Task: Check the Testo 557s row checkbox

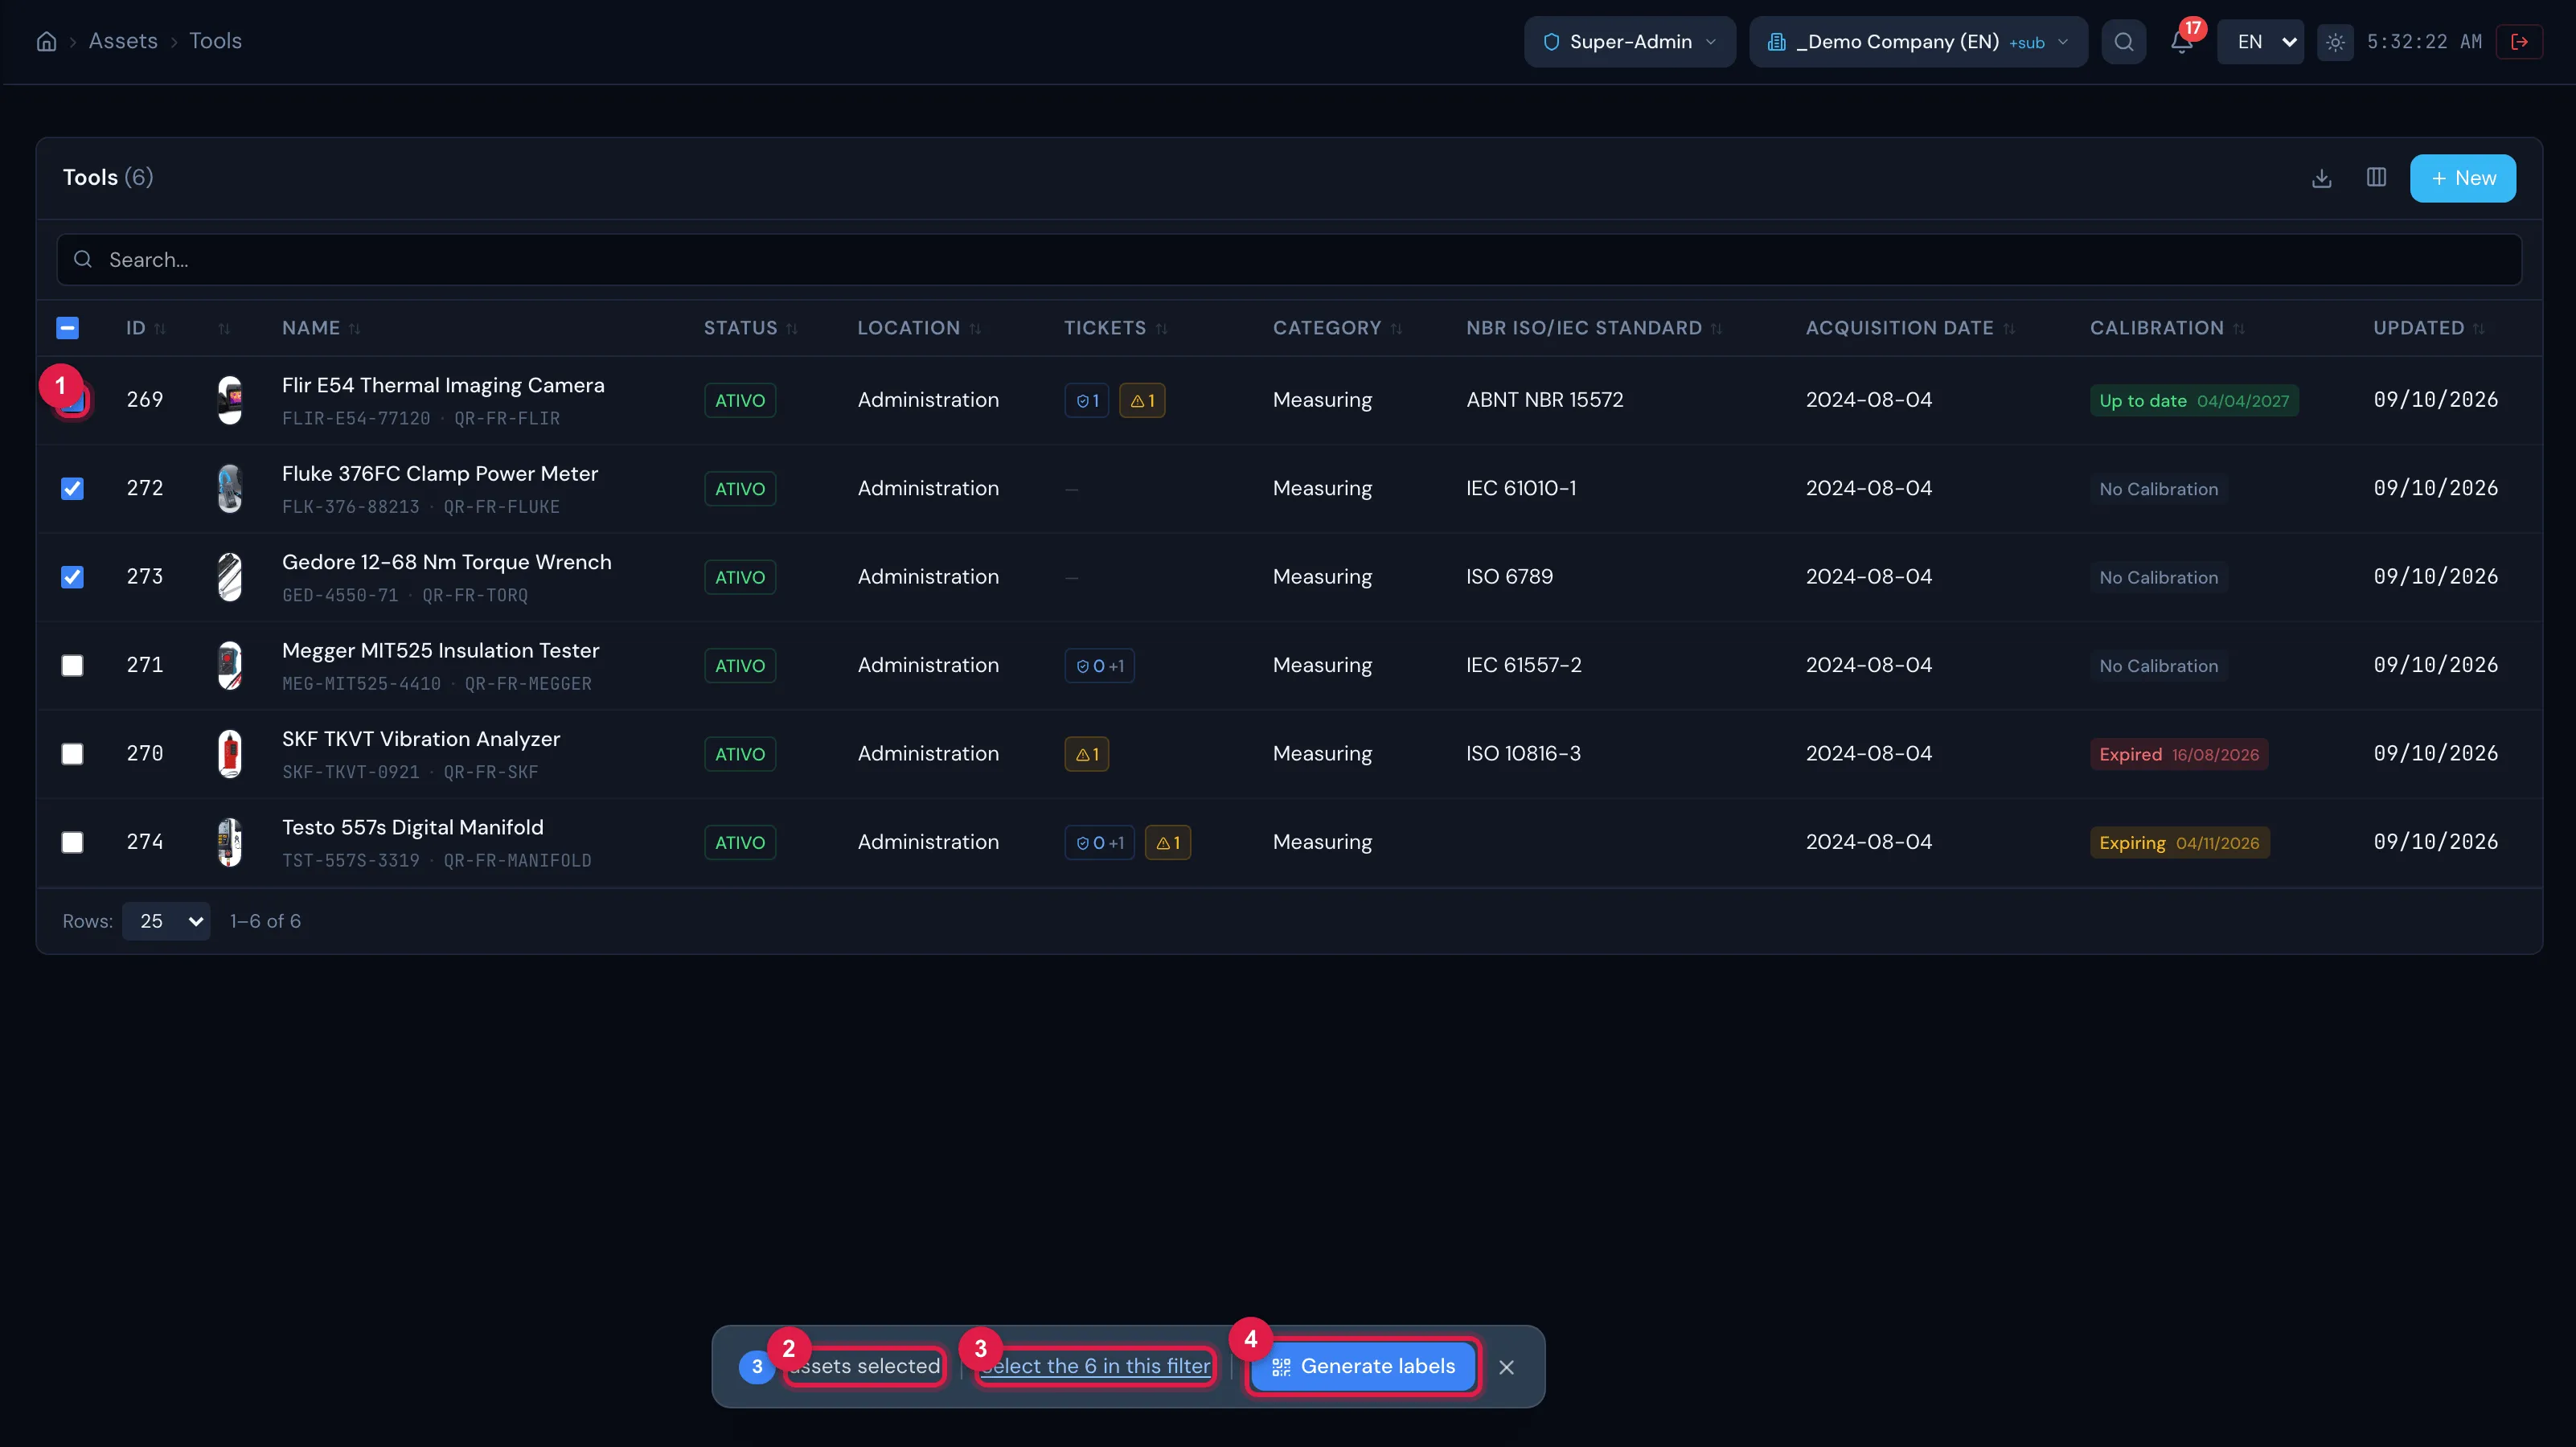Action: [x=72, y=842]
